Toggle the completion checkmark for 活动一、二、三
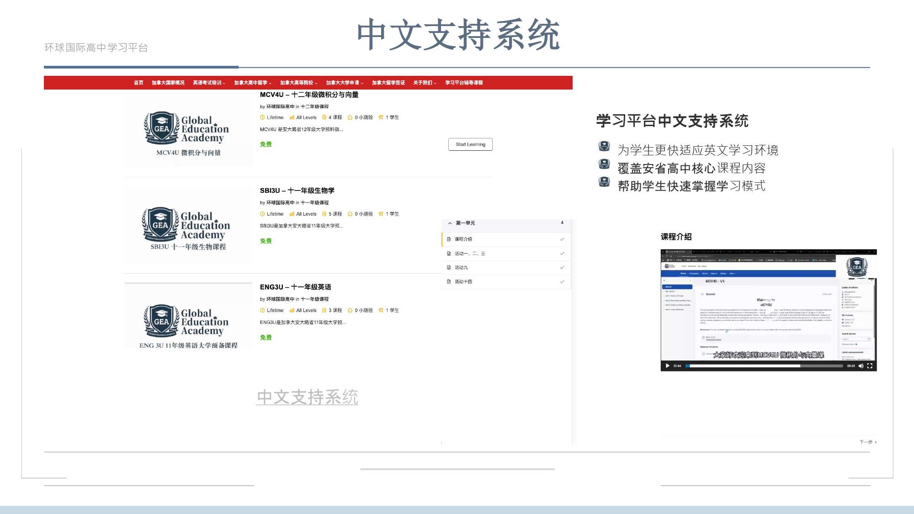The image size is (914, 514). (562, 253)
